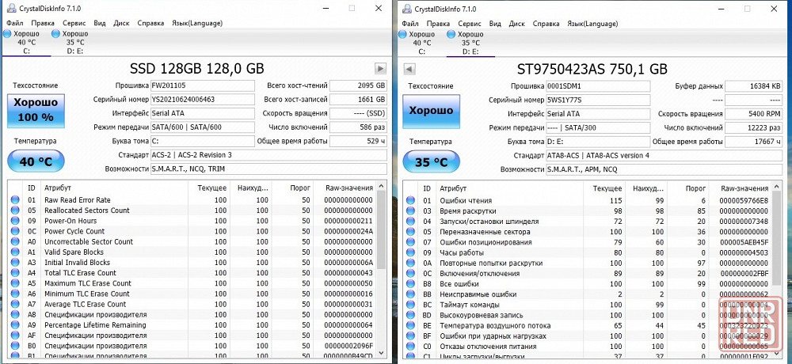The image size is (792, 364).
Task: Click transfer mode field SATA/600 | SATA/600
Action: [x=203, y=127]
